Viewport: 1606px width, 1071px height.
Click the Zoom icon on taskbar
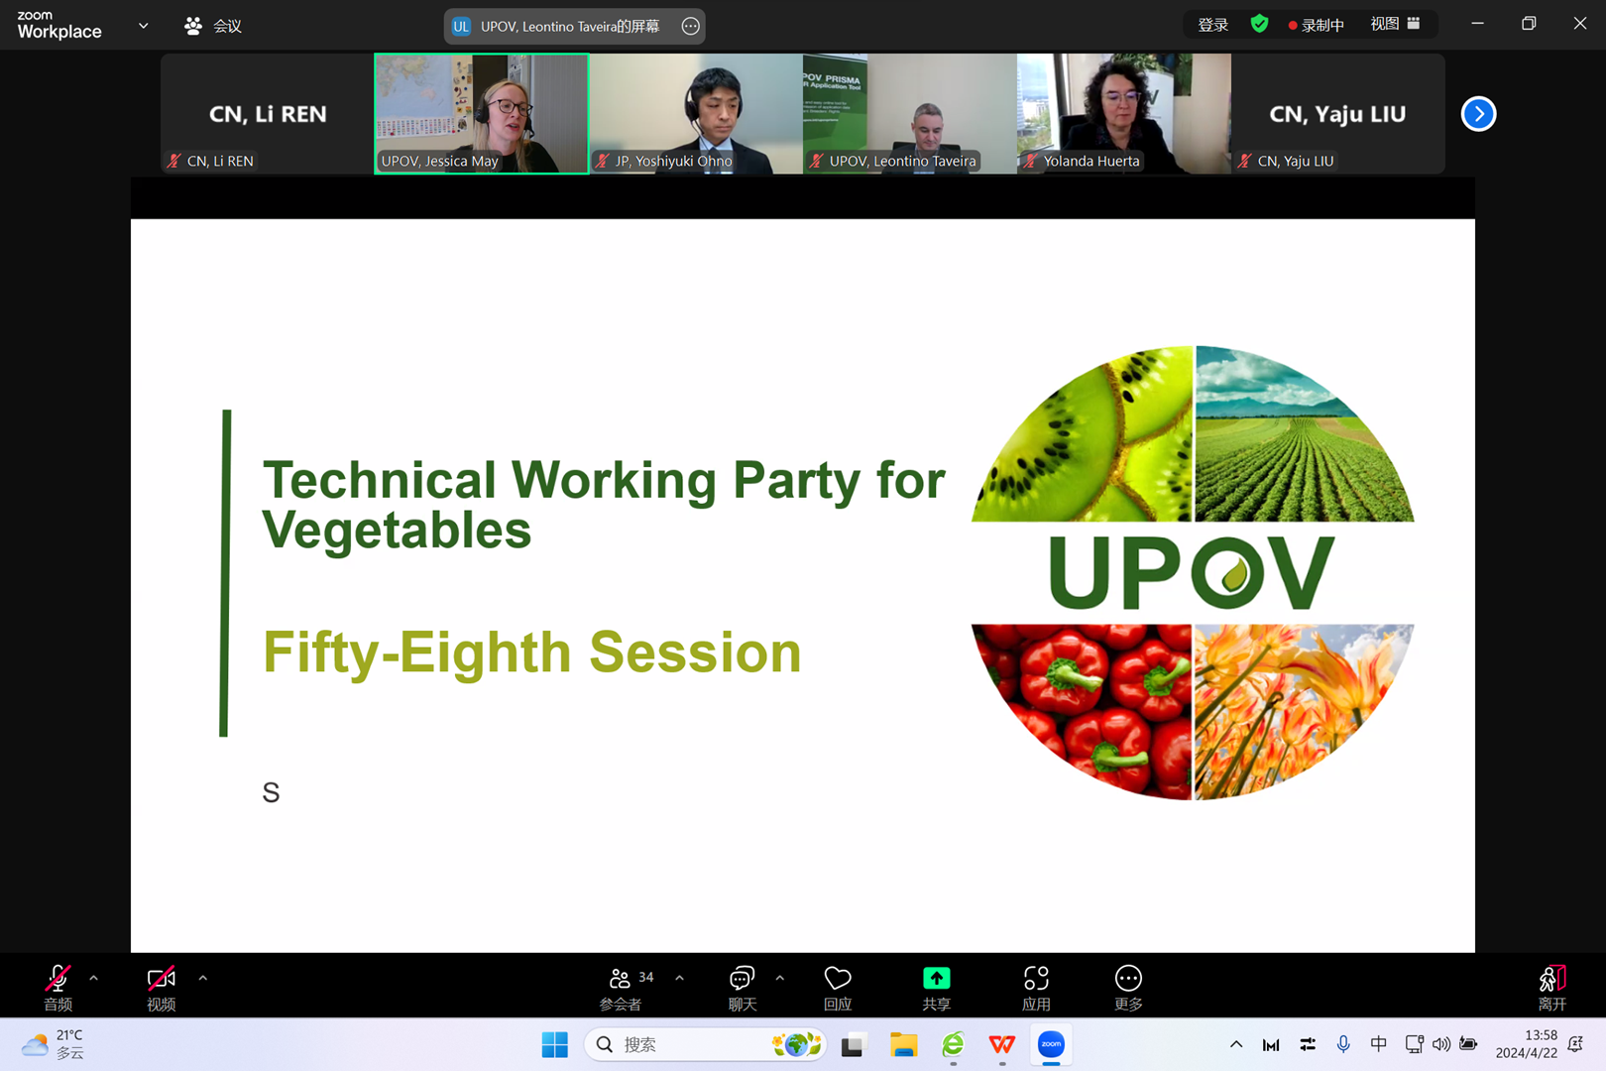(1051, 1044)
